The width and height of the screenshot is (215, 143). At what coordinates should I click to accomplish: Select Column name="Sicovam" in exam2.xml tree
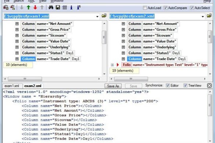click(150, 36)
